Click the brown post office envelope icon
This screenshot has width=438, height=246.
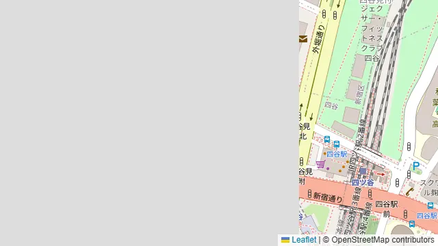pyautogui.click(x=303, y=39)
